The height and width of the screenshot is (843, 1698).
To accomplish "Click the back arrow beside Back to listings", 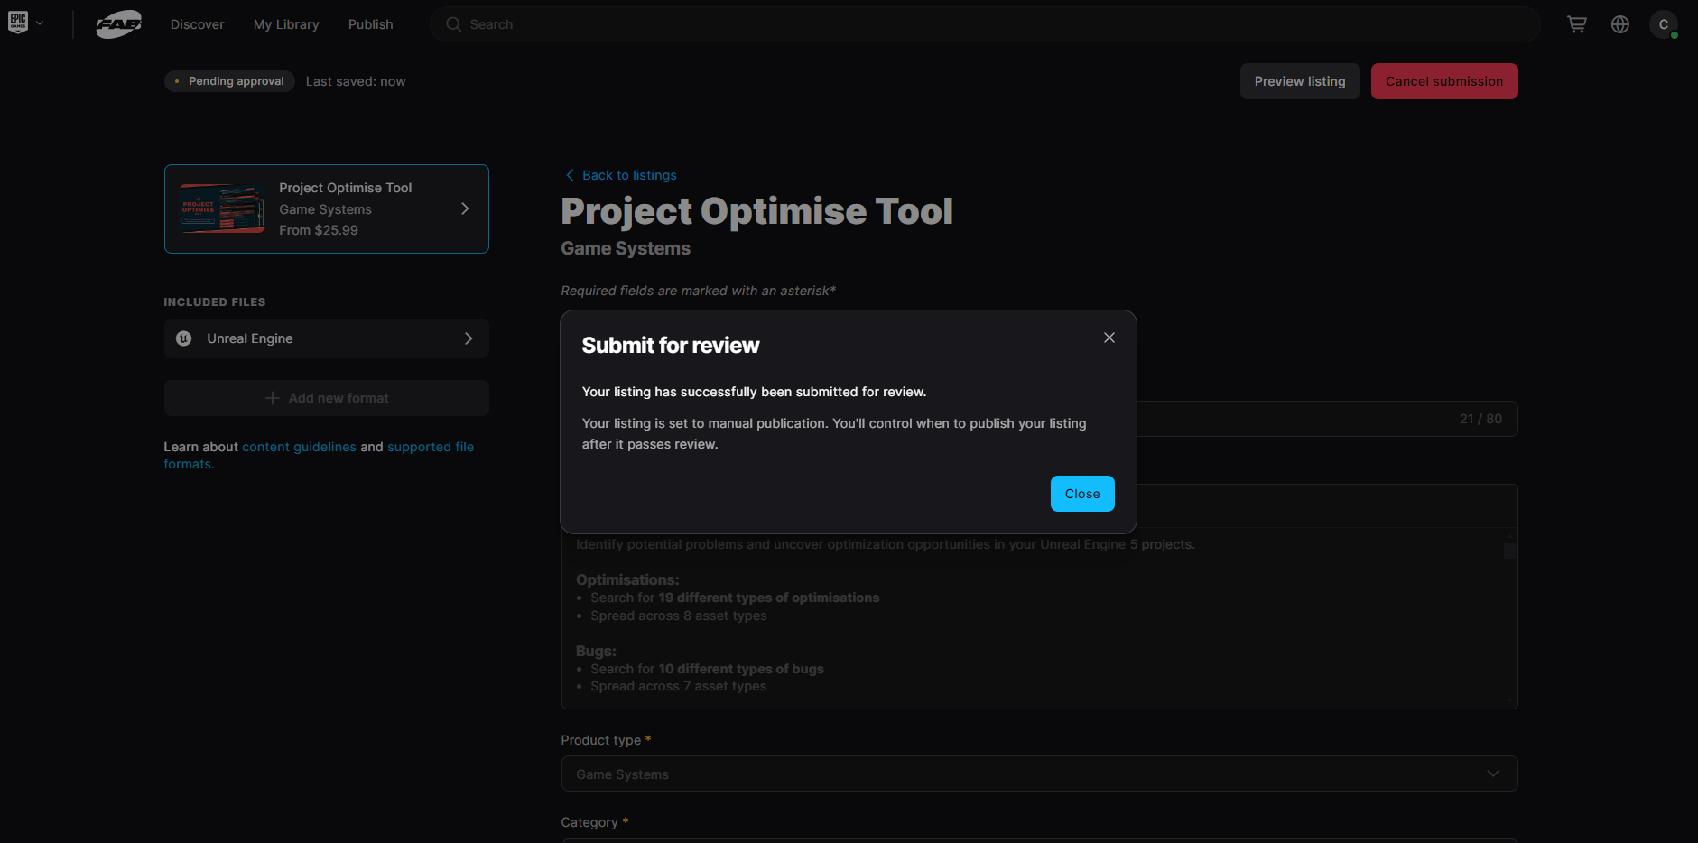I will [570, 175].
